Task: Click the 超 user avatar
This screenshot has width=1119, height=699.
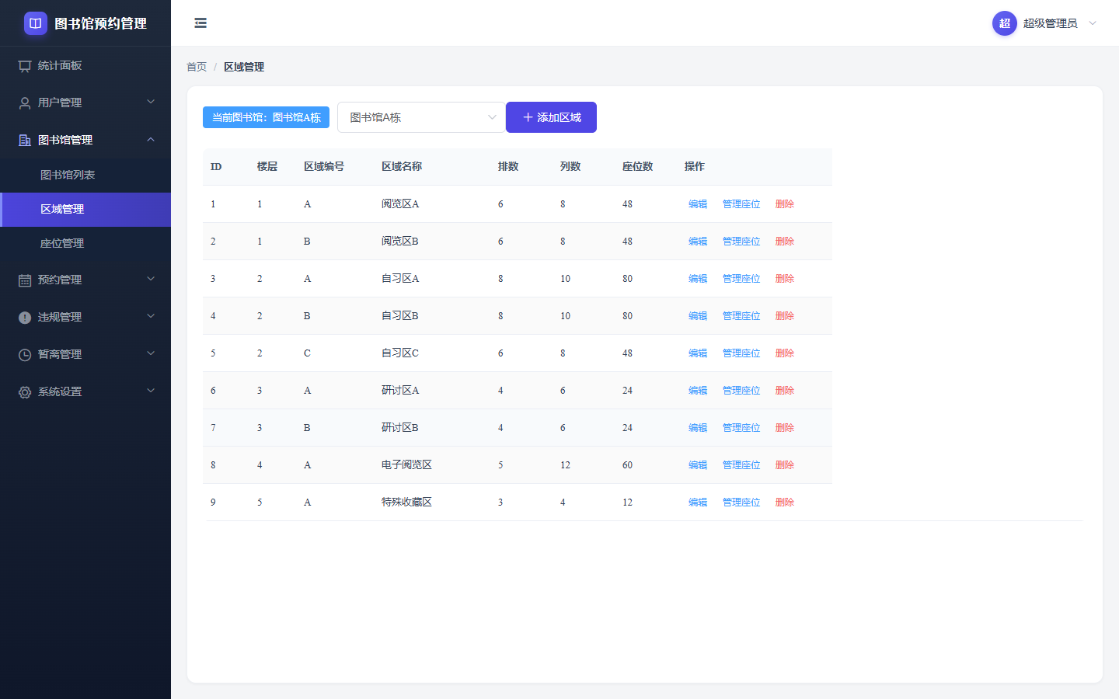Action: click(1005, 23)
